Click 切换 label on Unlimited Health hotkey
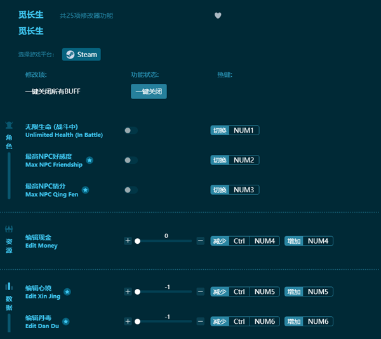Screen dimensions: 381x339 (x=220, y=130)
